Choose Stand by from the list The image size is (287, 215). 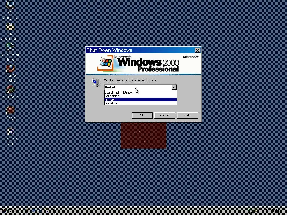coord(141,103)
